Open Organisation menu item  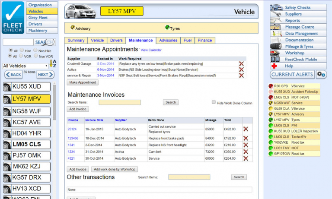(x=42, y=5)
